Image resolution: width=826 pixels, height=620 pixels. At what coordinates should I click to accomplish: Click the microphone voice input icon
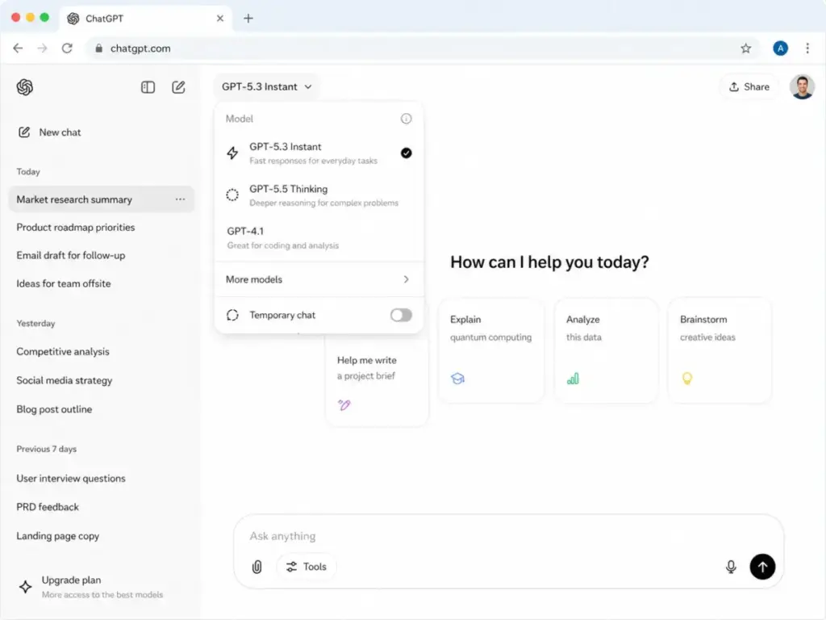(x=731, y=567)
